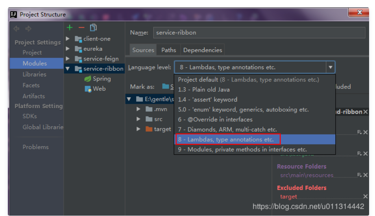Switch to the Paths tab

(168, 50)
